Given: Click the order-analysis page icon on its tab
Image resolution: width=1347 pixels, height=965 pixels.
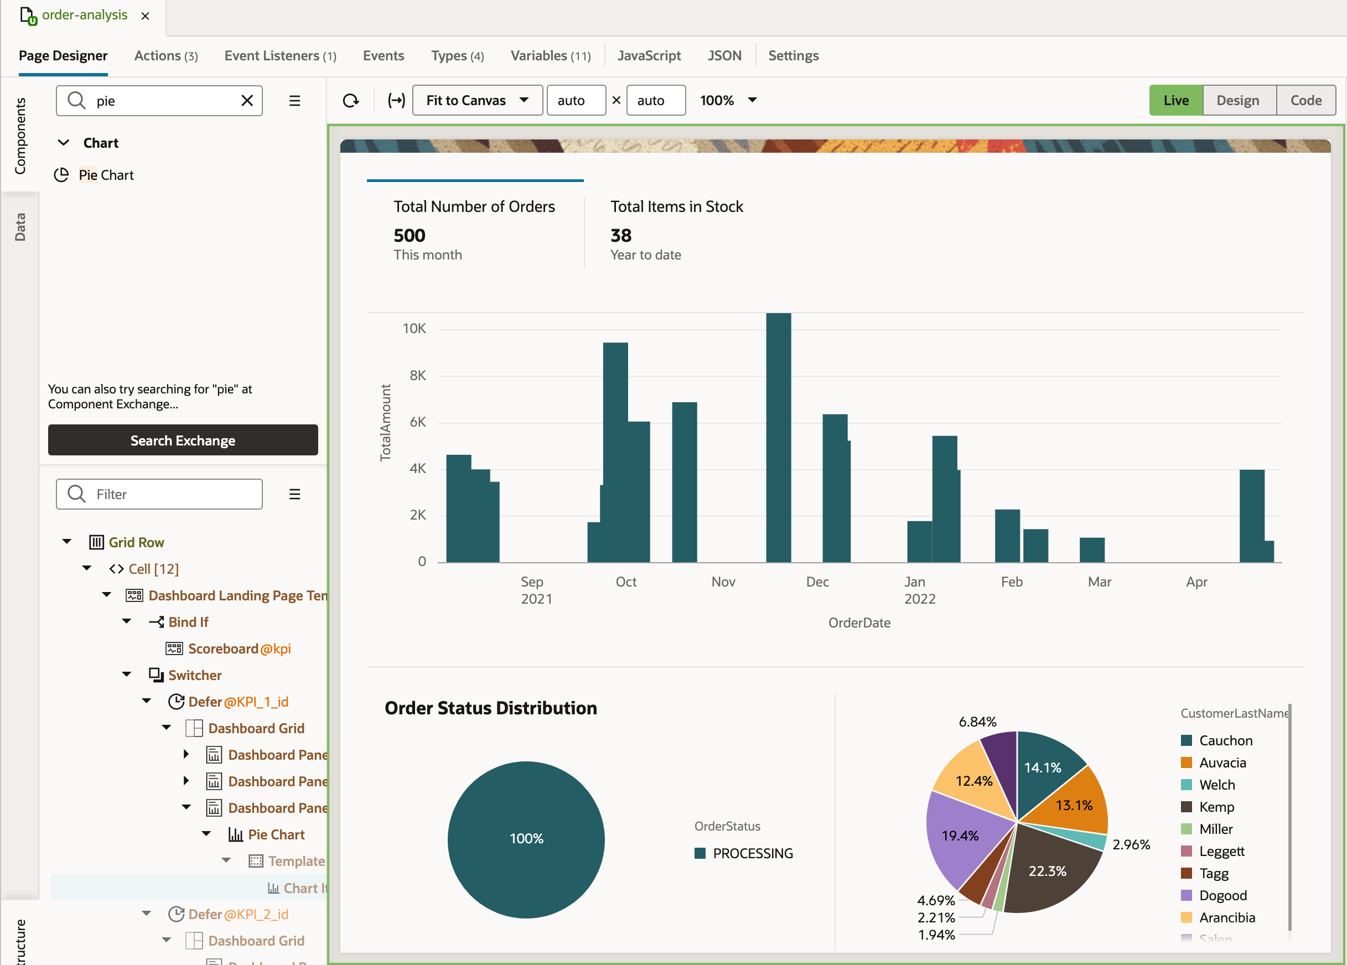Looking at the screenshot, I should click(29, 16).
